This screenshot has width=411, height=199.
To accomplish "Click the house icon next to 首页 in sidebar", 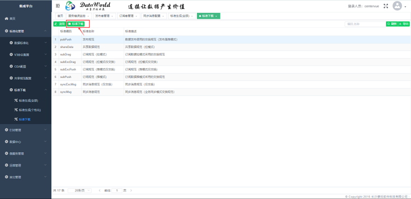I will (7, 18).
